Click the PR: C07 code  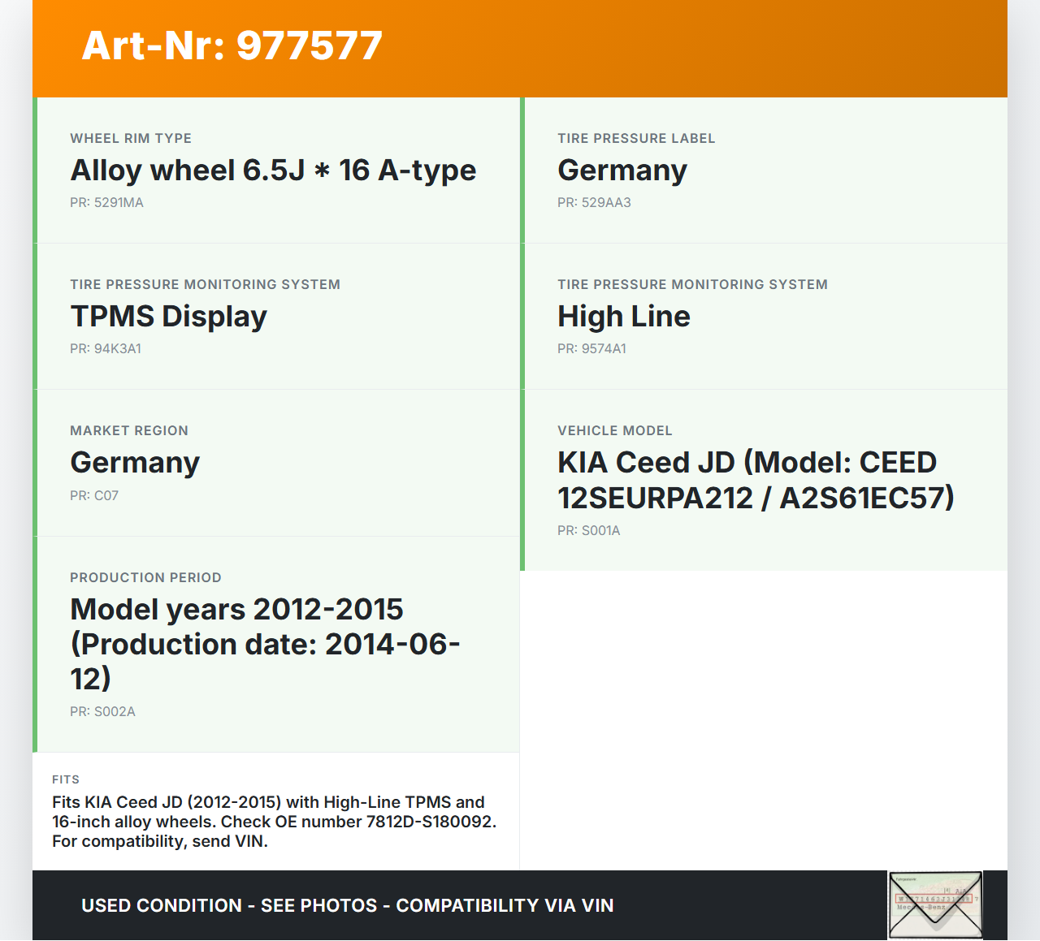pos(93,494)
